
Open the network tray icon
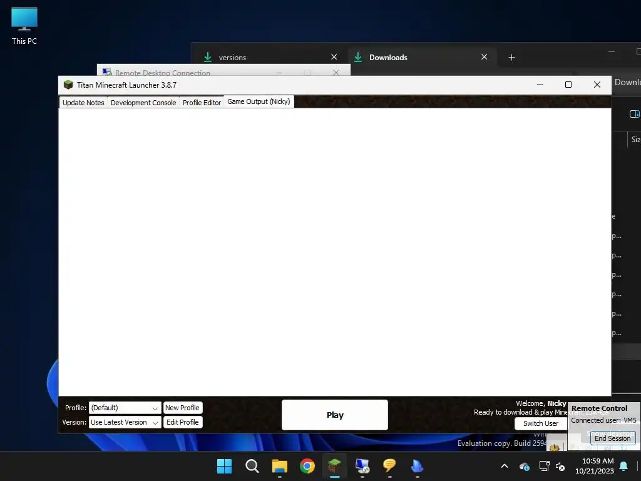[544, 466]
